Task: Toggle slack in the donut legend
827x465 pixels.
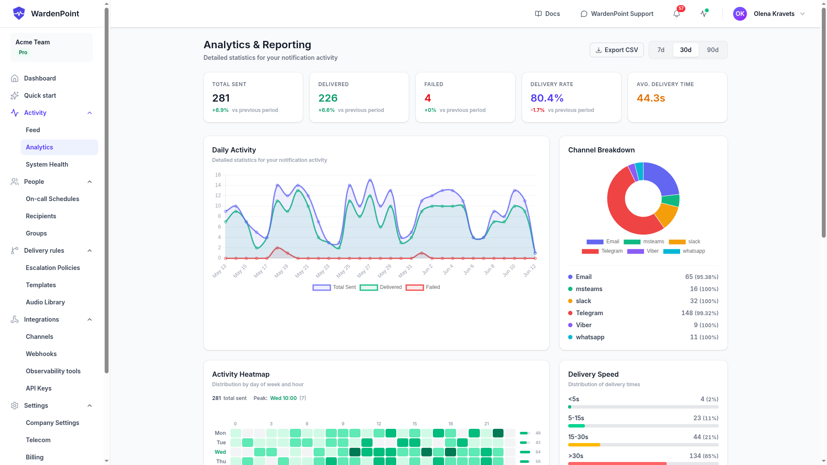Action: (684, 242)
